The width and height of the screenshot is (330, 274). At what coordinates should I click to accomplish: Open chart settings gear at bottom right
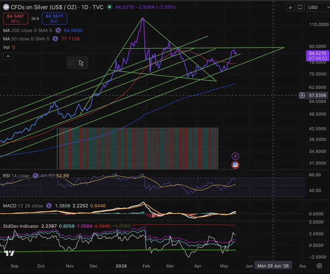319,266
